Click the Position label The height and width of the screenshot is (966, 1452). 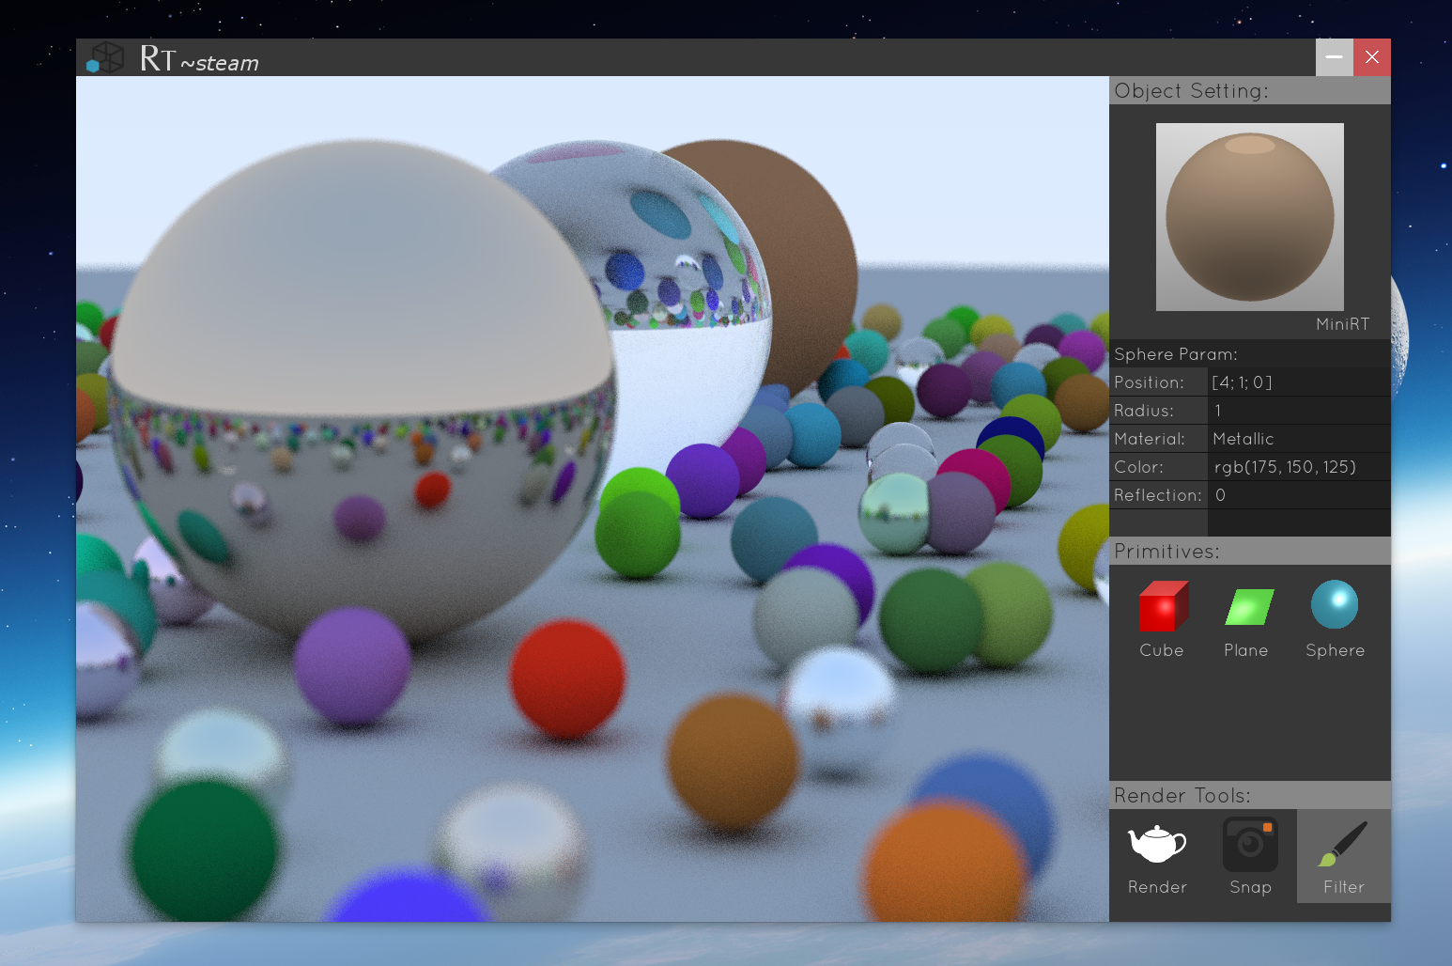1150,382
